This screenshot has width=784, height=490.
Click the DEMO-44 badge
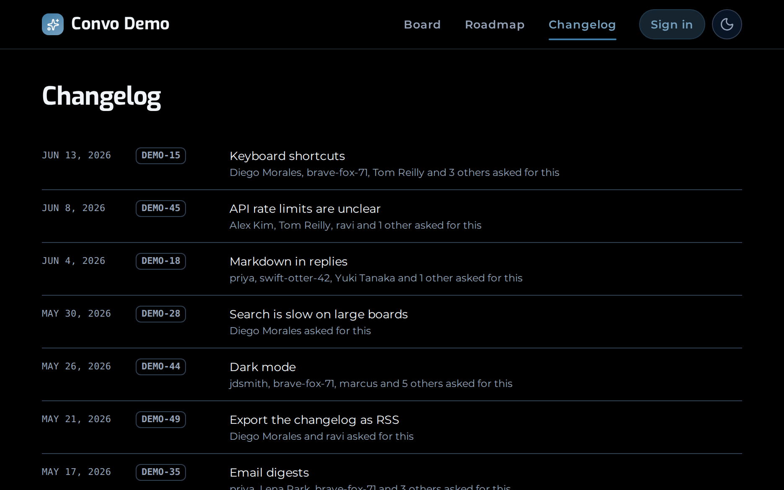coord(161,366)
